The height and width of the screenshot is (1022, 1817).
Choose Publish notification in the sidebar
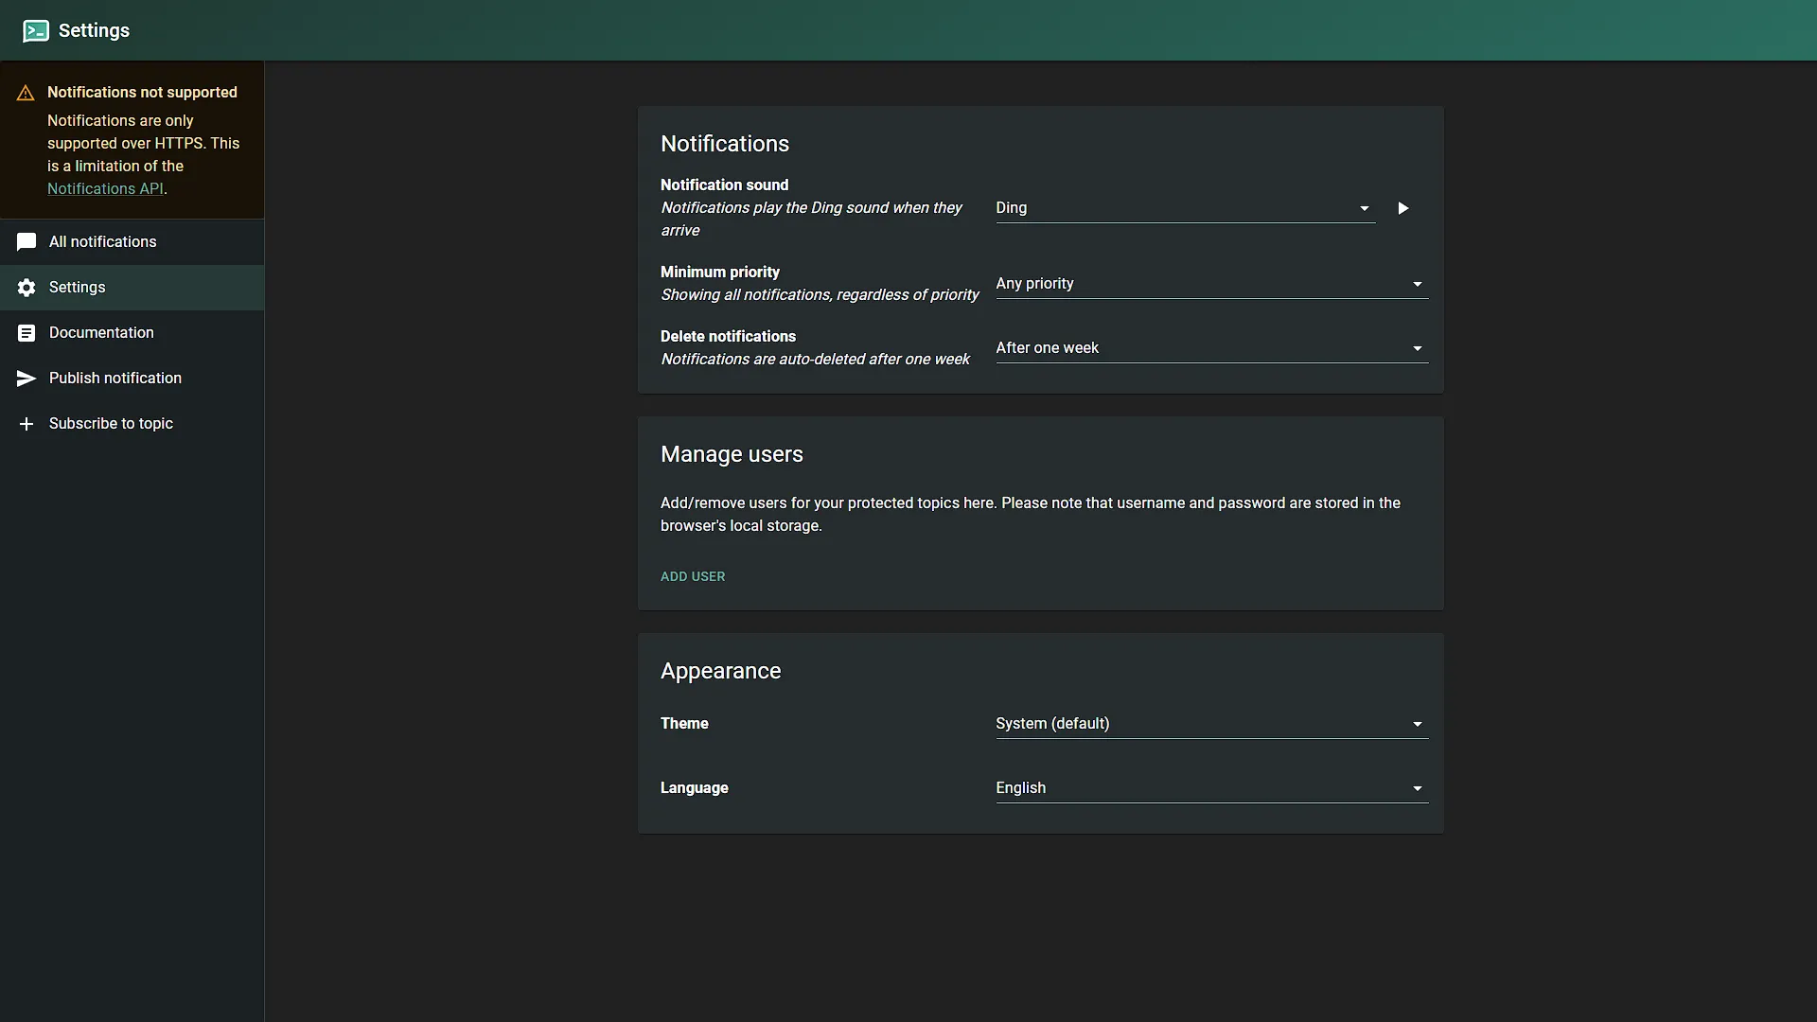132,379
